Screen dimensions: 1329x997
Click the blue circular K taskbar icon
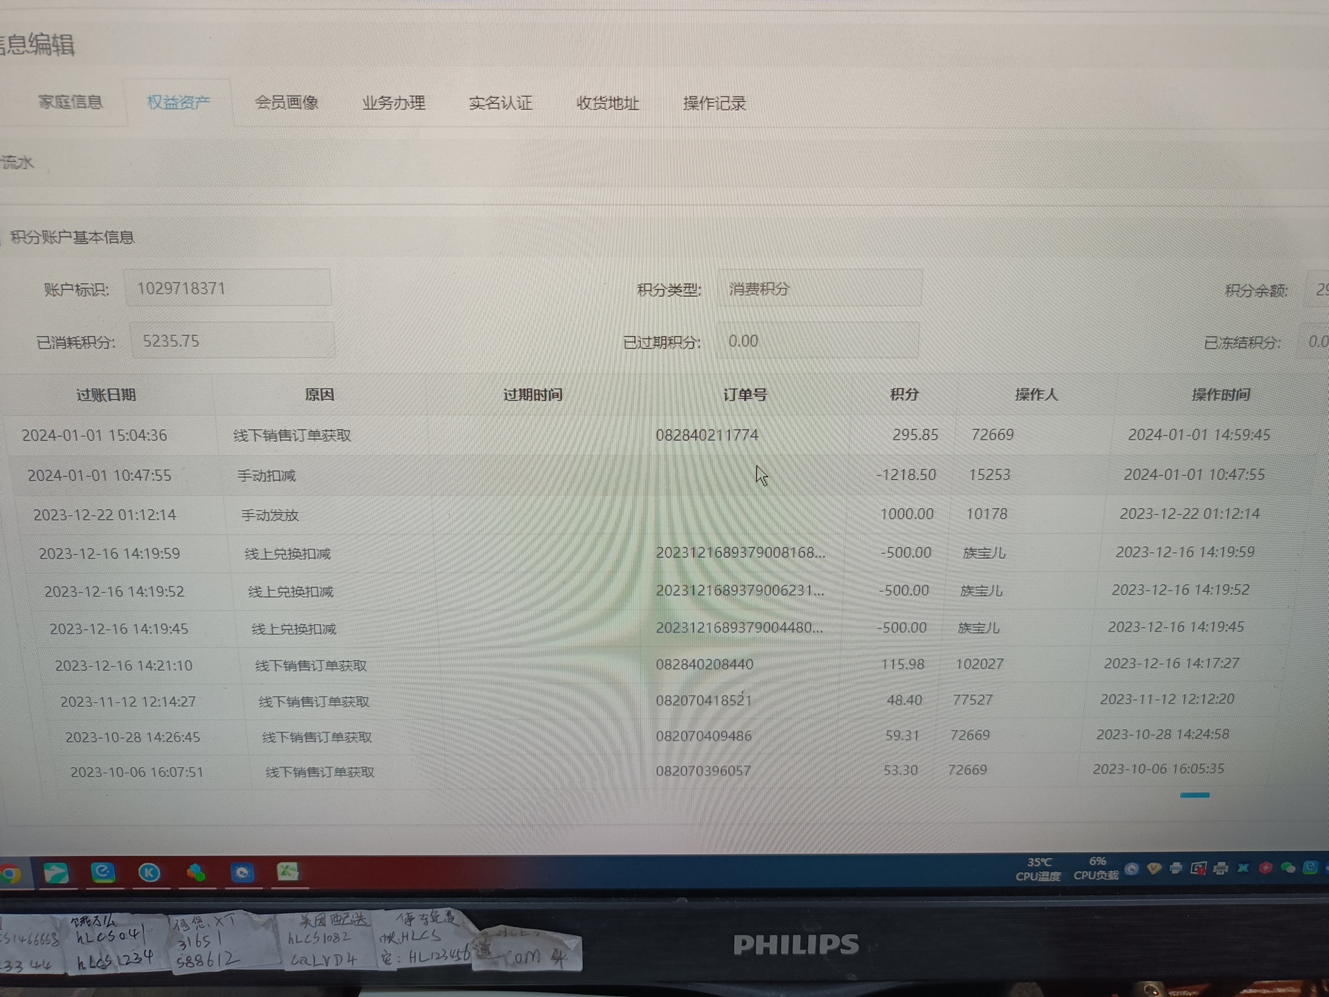[150, 872]
